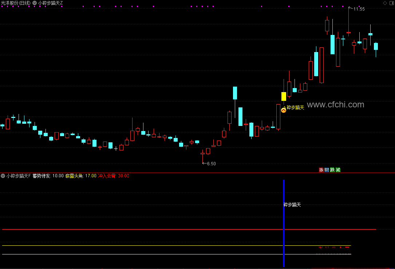Click the green 跌 info icon

point(332,170)
